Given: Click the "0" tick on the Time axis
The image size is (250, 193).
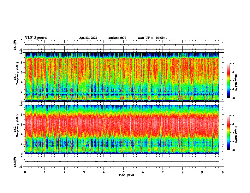Looking at the screenshot, I should (x=25, y=172).
